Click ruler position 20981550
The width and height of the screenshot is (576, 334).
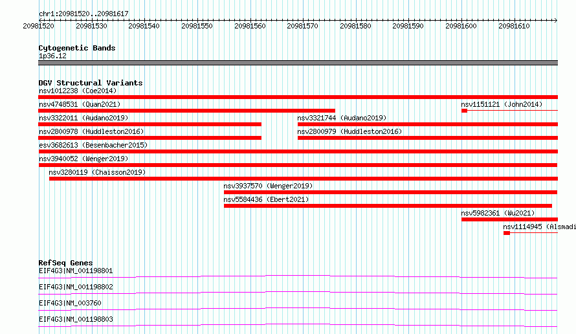(197, 26)
